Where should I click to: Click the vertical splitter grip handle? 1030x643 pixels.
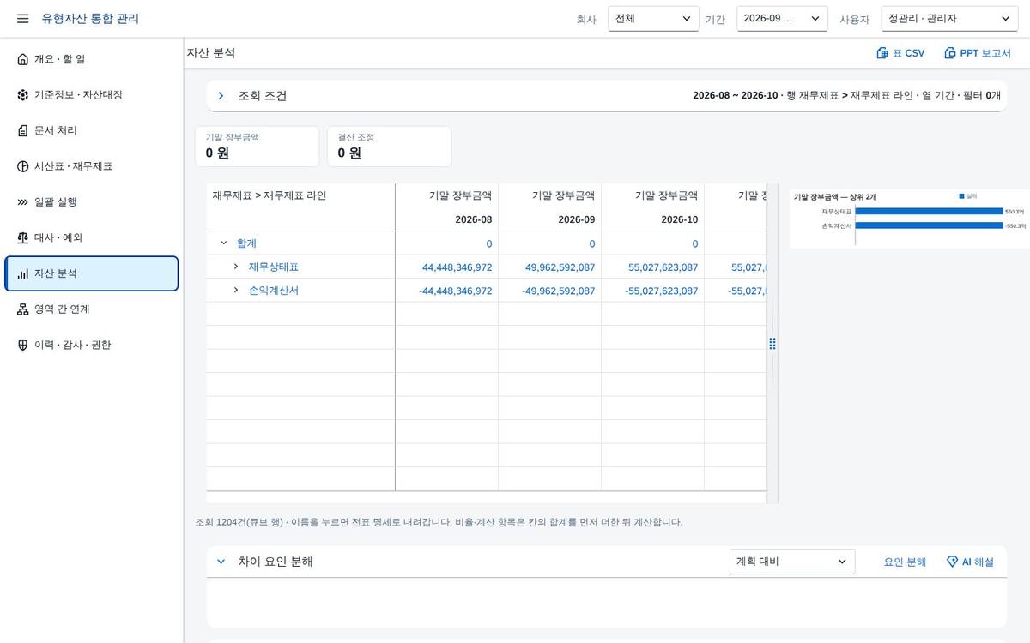click(x=772, y=343)
